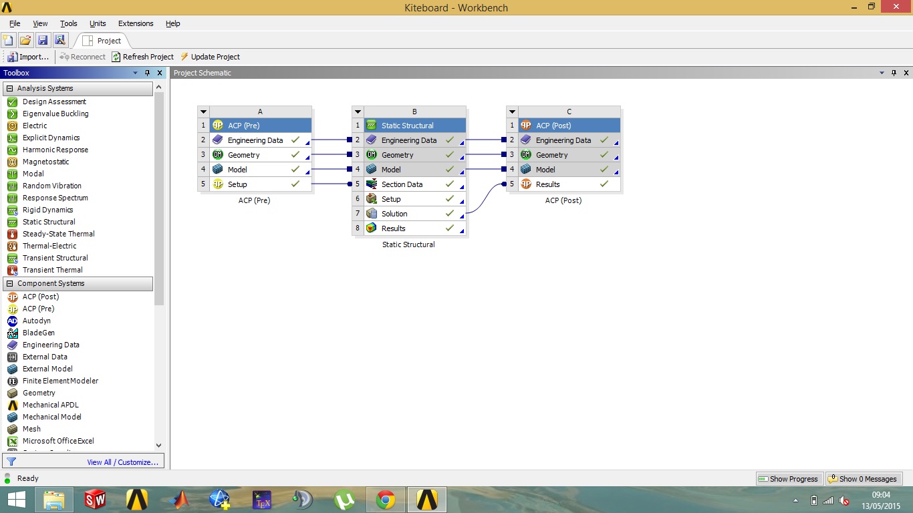
Task: Select Design Assessment in the Toolbox
Action: click(x=54, y=102)
